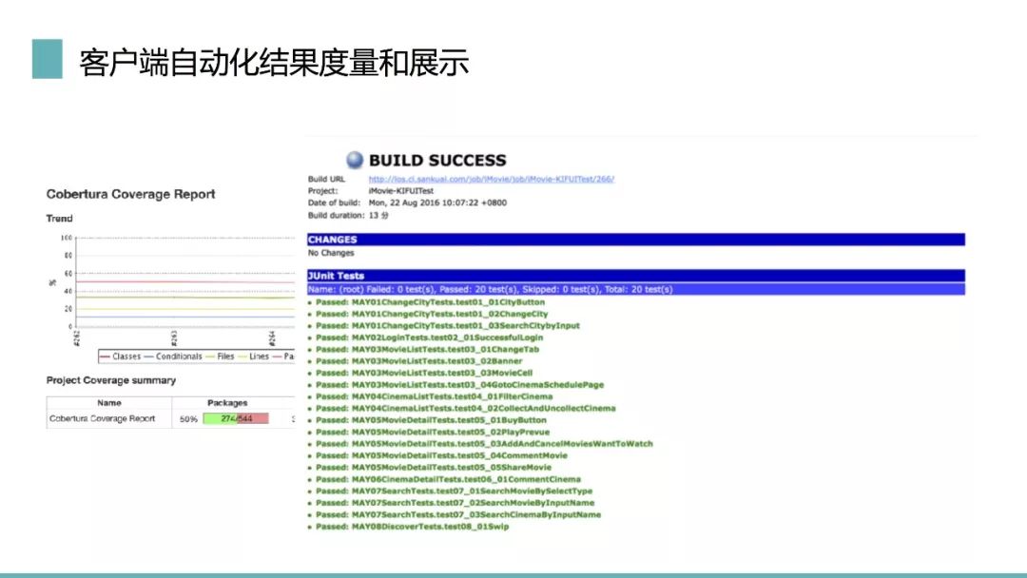Click the Name column header

109,403
